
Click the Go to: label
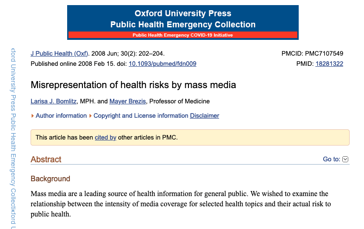coord(332,159)
